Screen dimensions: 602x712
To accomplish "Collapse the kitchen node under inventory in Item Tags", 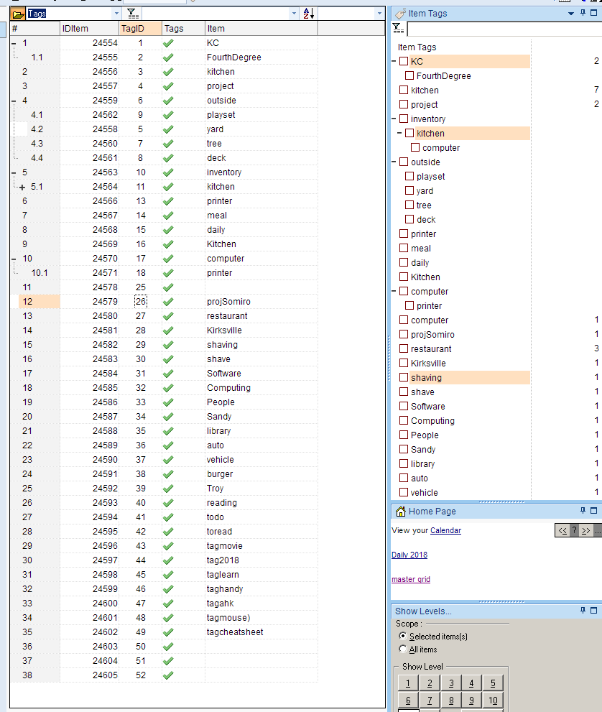I will [x=399, y=134].
